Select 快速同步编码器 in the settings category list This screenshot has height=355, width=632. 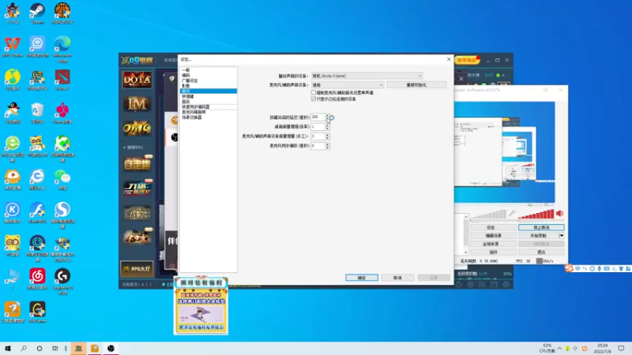[208, 106]
